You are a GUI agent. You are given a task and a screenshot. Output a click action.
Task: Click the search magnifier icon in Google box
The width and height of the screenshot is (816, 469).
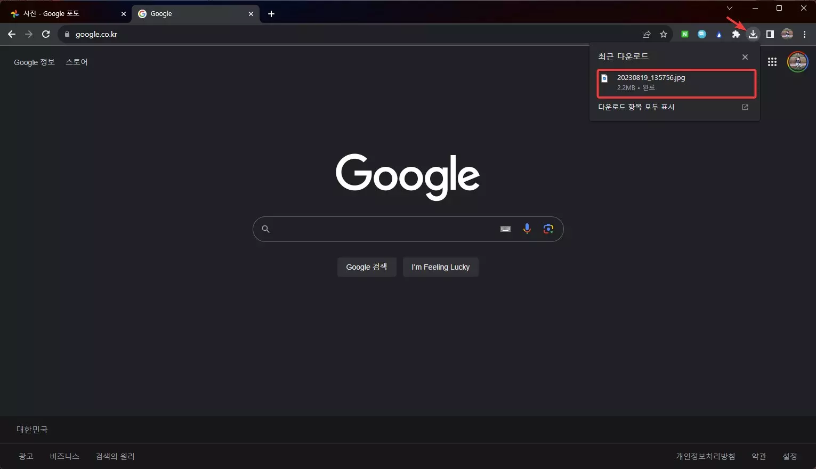266,229
